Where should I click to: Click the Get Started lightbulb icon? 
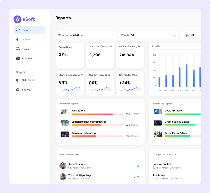18,80
